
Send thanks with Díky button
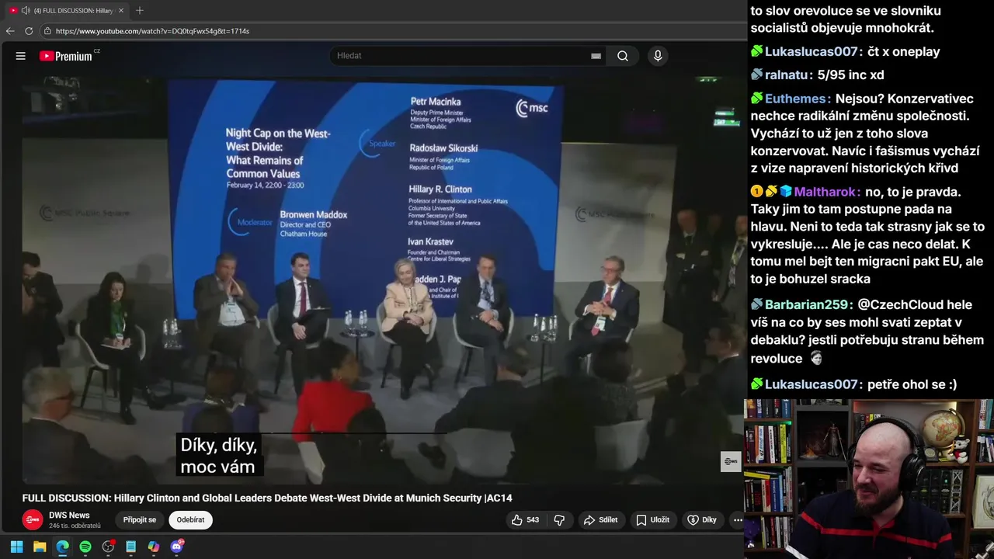pyautogui.click(x=701, y=520)
